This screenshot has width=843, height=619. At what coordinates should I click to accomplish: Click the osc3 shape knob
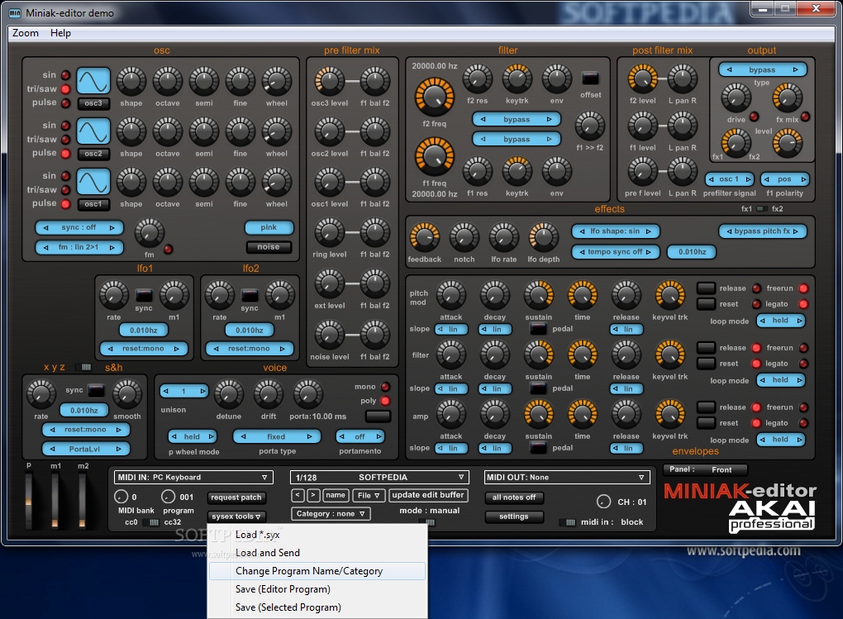pos(131,81)
